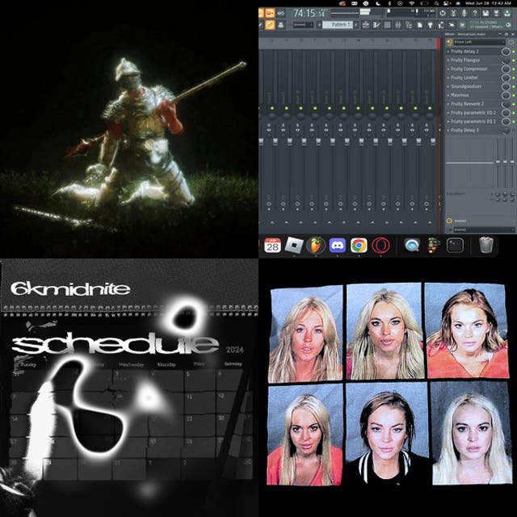517x517 pixels.
Task: Open Fruity delay 2 slot arrow menu
Action: [448, 52]
